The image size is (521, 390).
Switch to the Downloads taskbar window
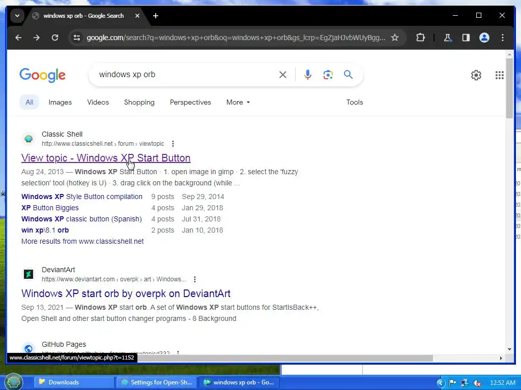[74, 382]
